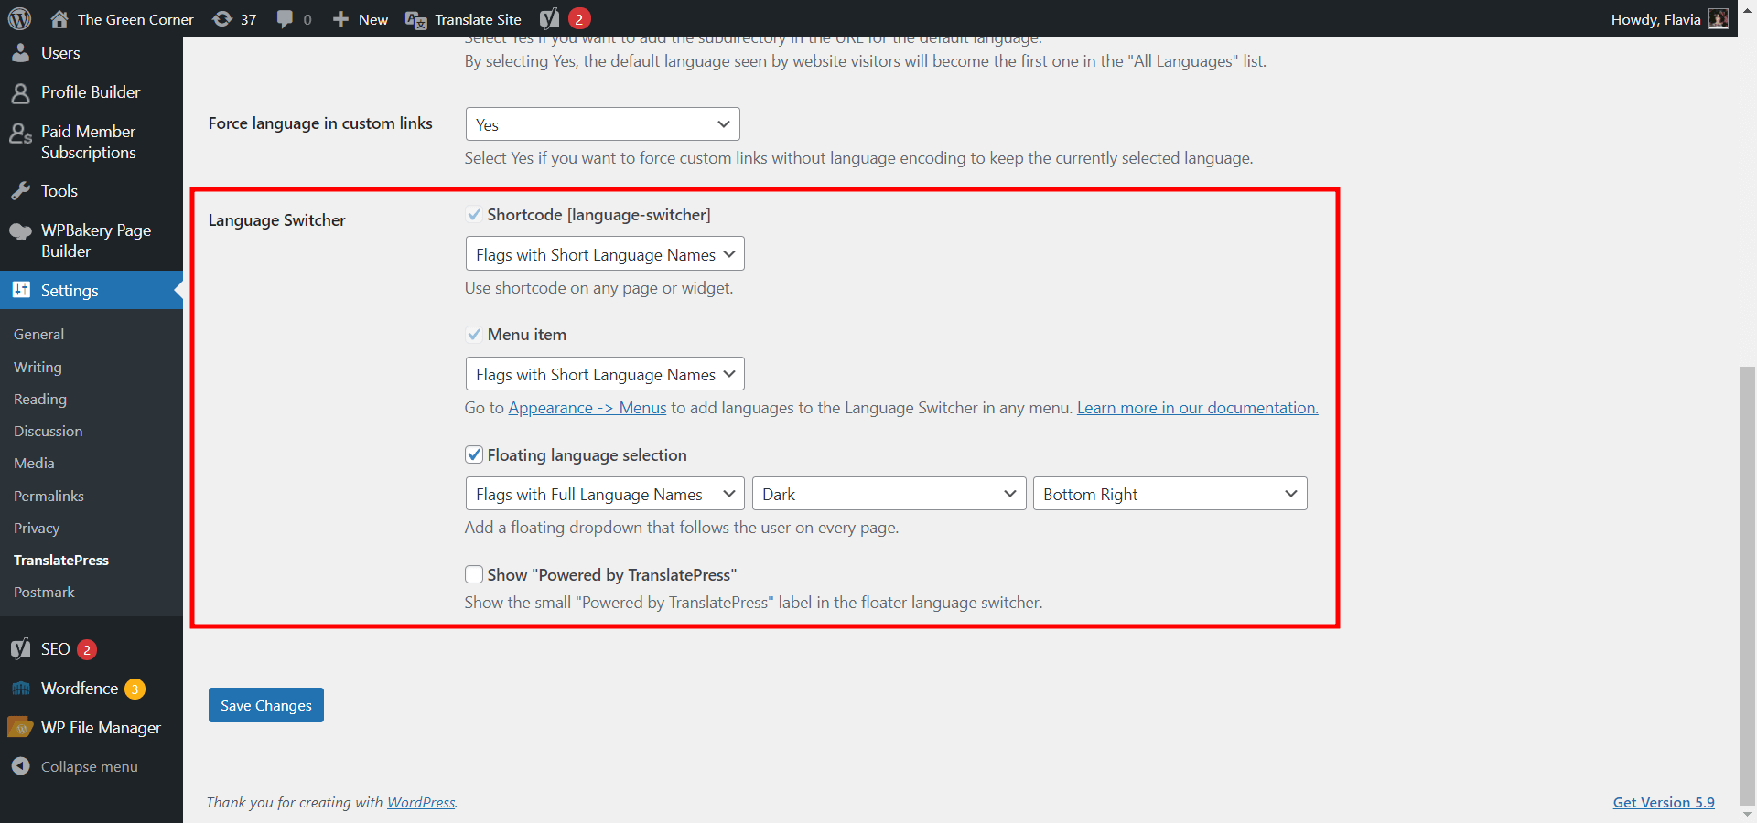Click the Collapse menu arrow icon
The image size is (1757, 823).
(20, 766)
